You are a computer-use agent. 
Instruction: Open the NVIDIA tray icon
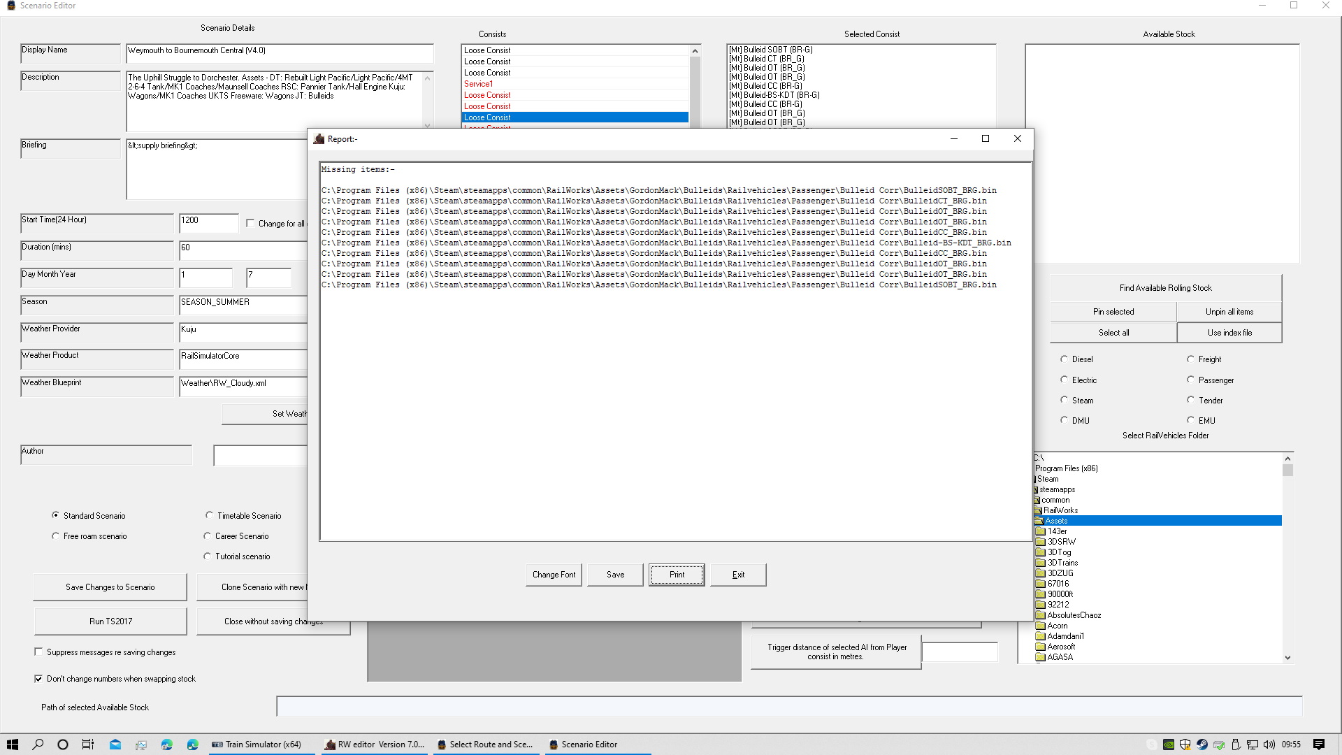pyautogui.click(x=1169, y=745)
